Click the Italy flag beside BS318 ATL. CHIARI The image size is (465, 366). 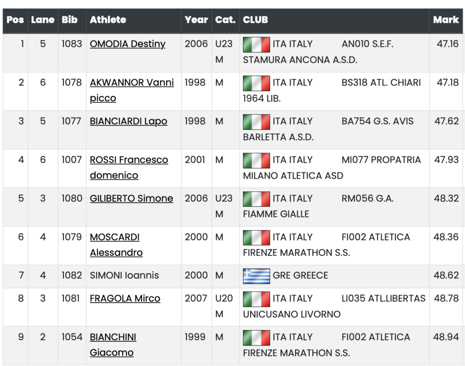pyautogui.click(x=257, y=83)
